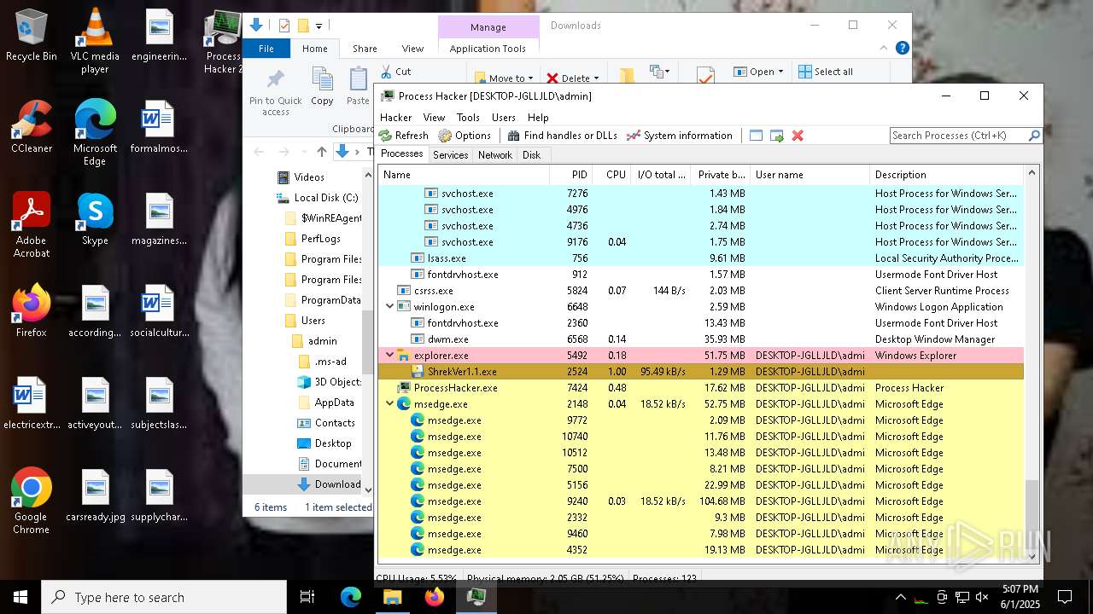Click Refresh in Process Hacker toolbar
The height and width of the screenshot is (614, 1093).
coord(404,136)
